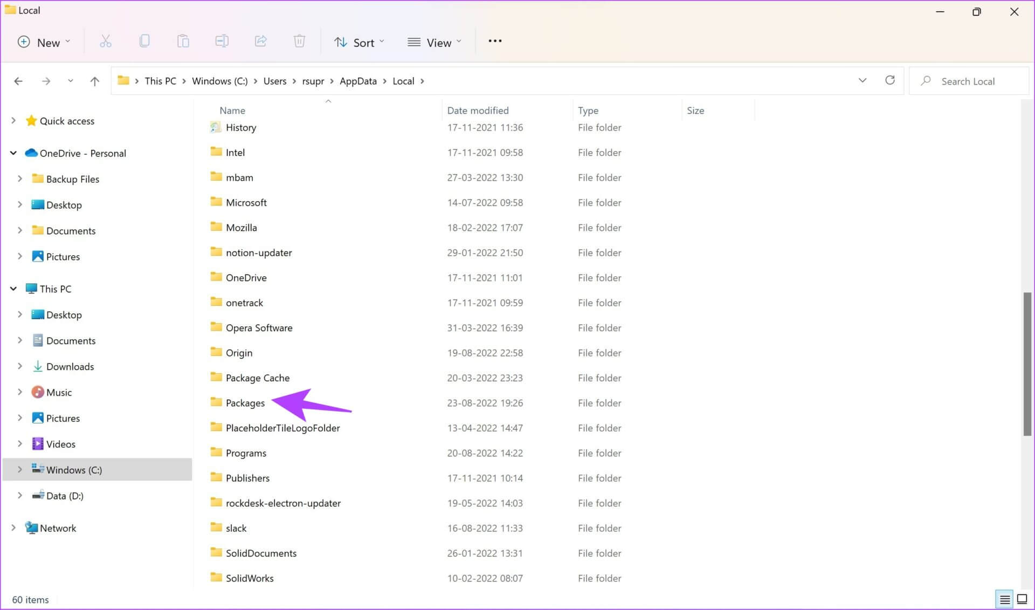1035x610 pixels.
Task: Select Documents under This PC
Action: coord(71,340)
